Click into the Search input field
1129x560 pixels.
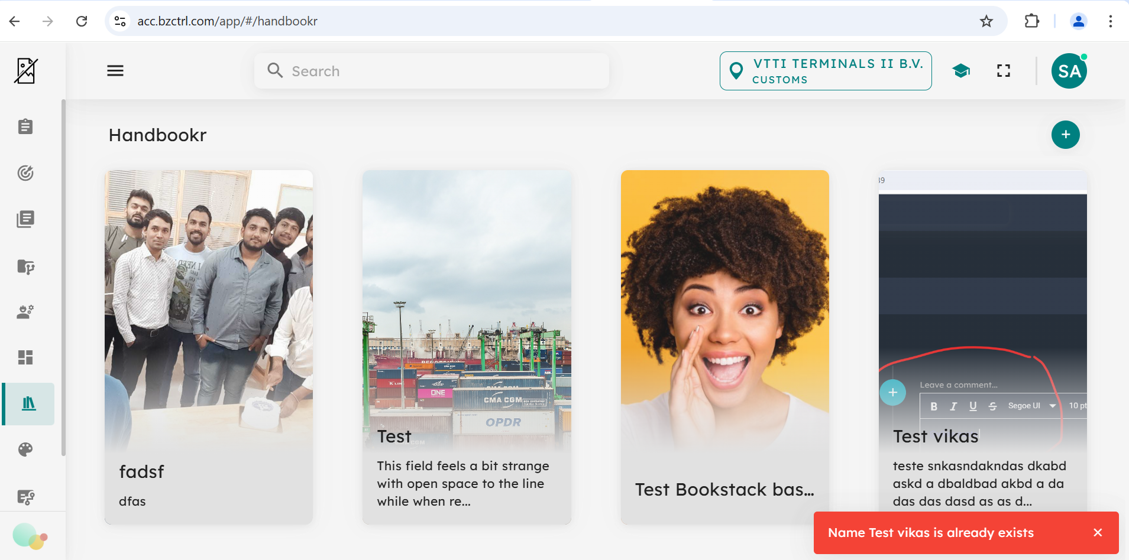pyautogui.click(x=432, y=71)
